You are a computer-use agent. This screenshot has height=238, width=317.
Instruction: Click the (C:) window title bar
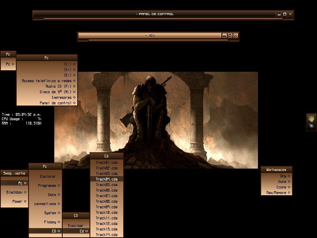tap(150, 35)
